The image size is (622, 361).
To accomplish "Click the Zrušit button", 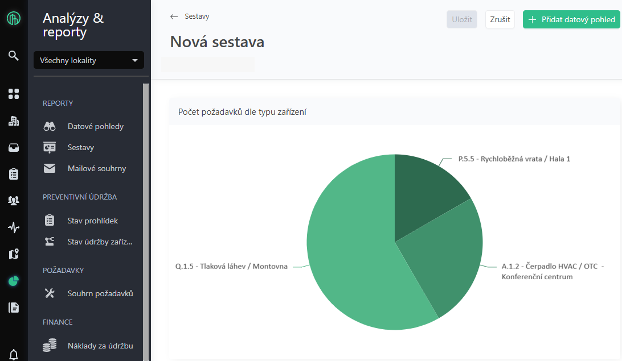I will click(x=500, y=19).
